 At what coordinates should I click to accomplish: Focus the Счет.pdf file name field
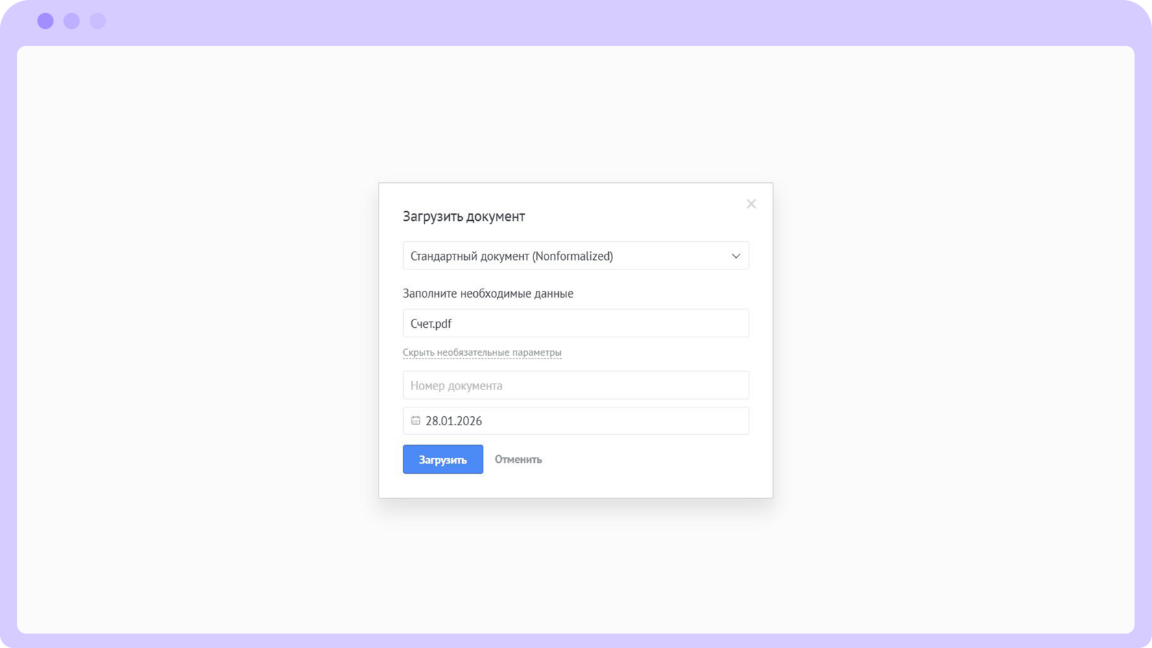pyautogui.click(x=575, y=323)
